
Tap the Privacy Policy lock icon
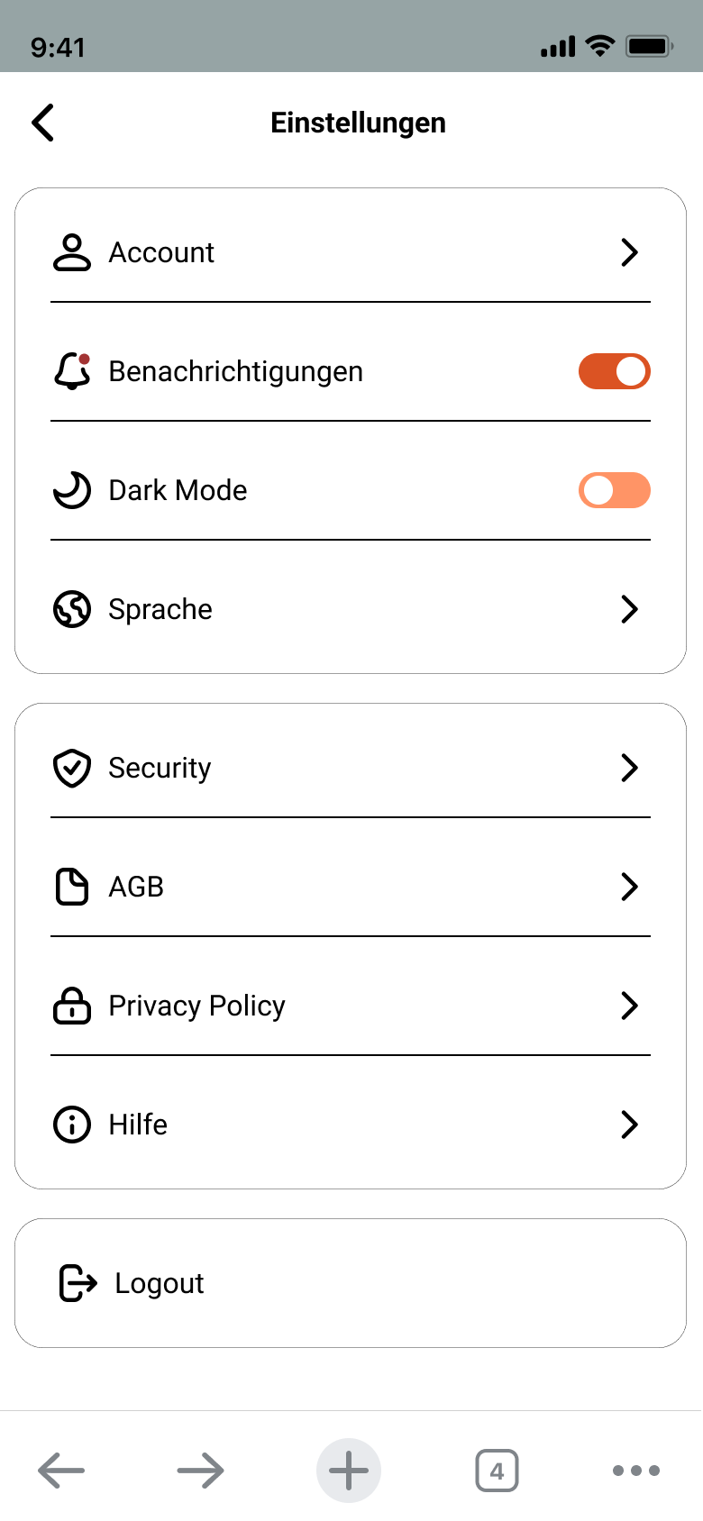(72, 1006)
